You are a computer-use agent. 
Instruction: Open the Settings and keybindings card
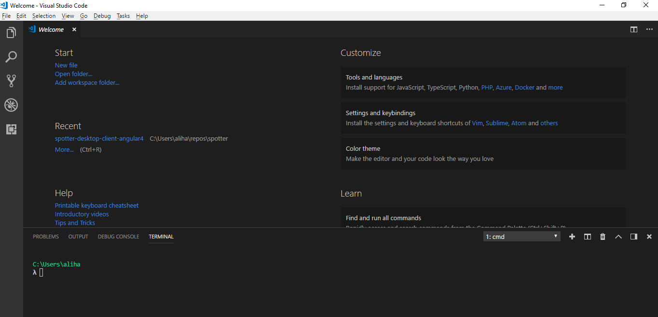click(x=483, y=118)
